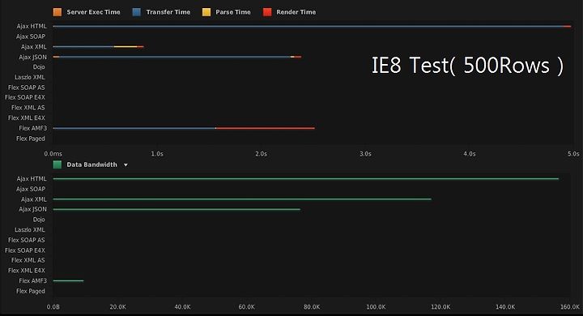Click Ajax JSON label in bandwidth chart
This screenshot has width=583, height=316.
pos(32,209)
